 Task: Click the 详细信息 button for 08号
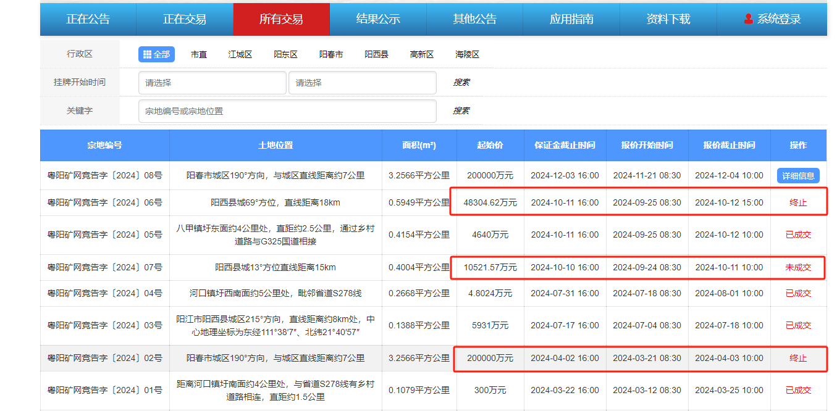point(798,176)
